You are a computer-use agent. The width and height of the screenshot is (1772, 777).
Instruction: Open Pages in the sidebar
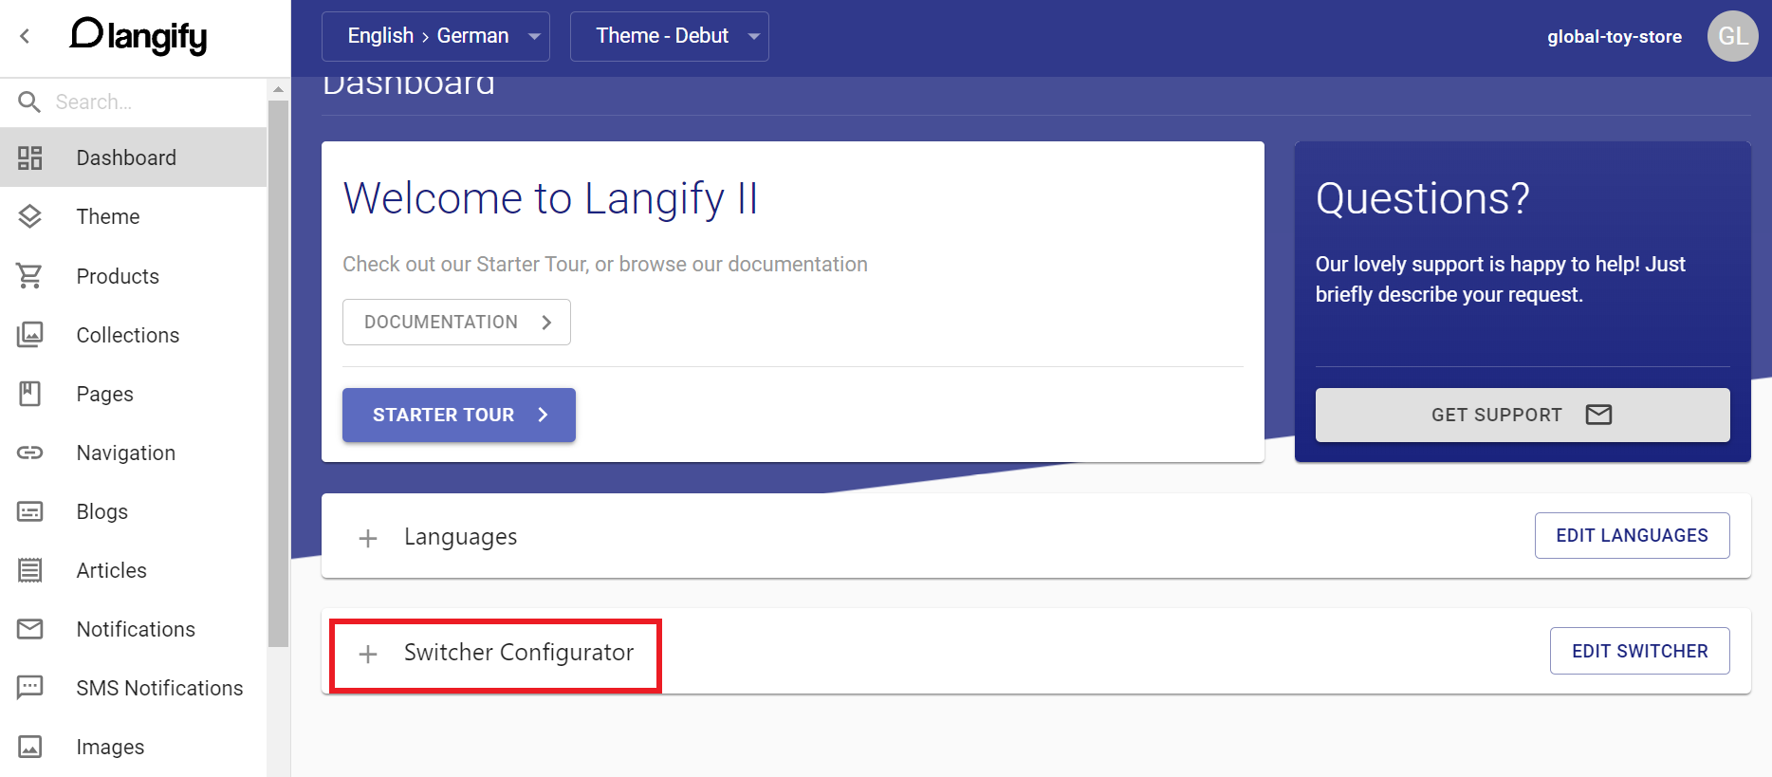point(133,394)
